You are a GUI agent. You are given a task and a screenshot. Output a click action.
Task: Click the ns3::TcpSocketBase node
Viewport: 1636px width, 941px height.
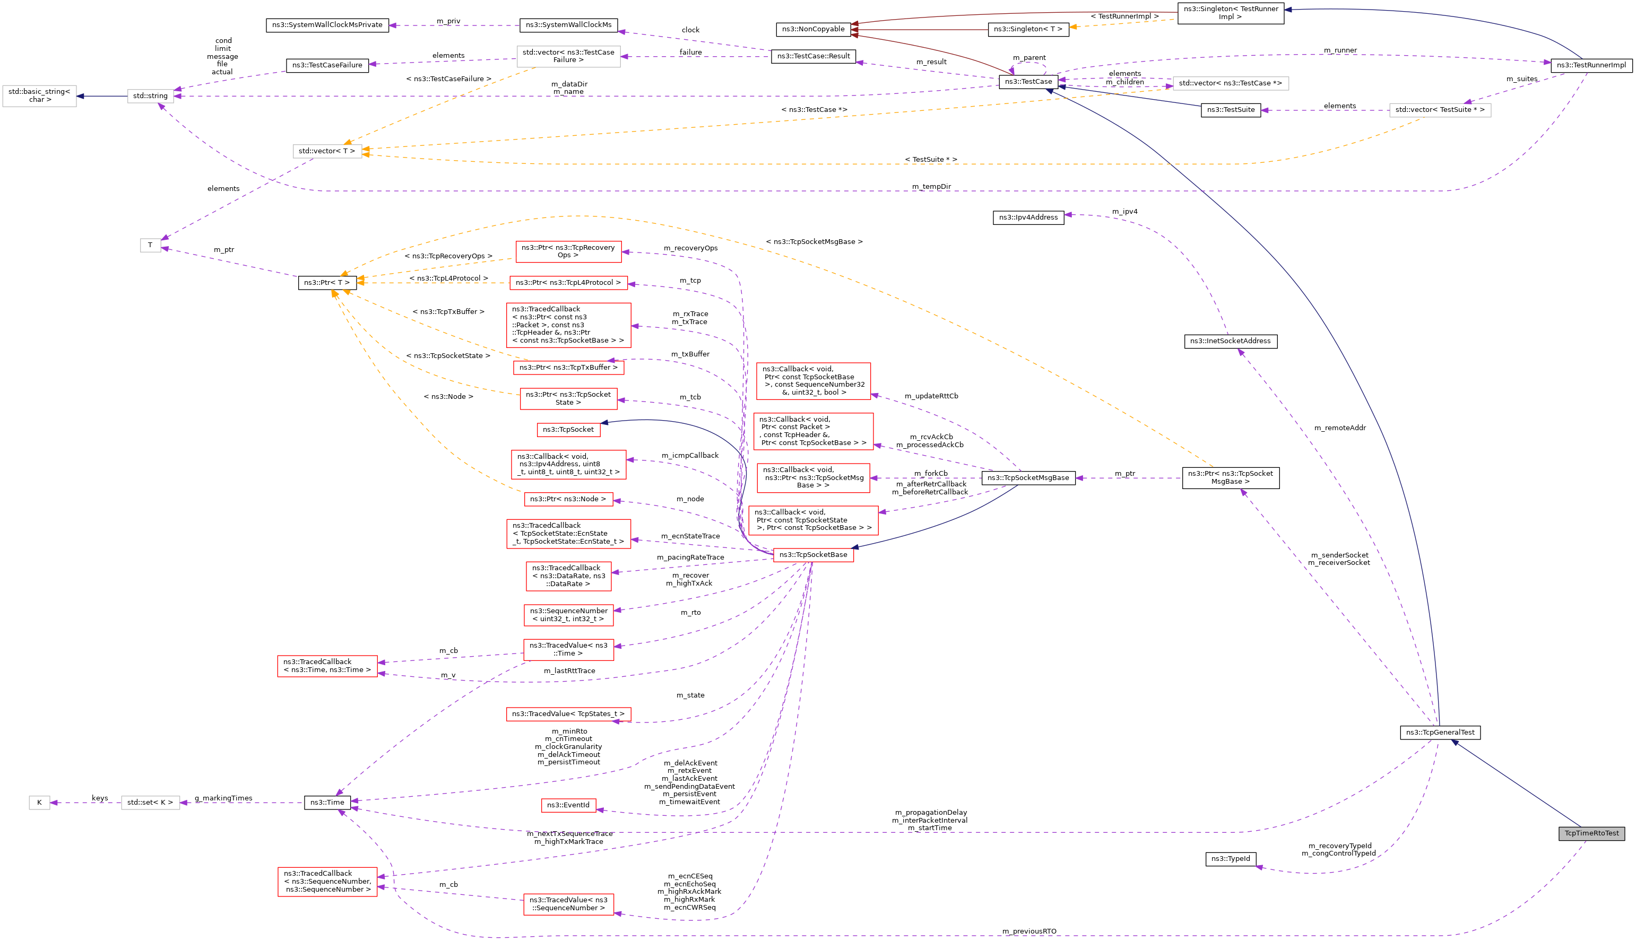tap(812, 554)
